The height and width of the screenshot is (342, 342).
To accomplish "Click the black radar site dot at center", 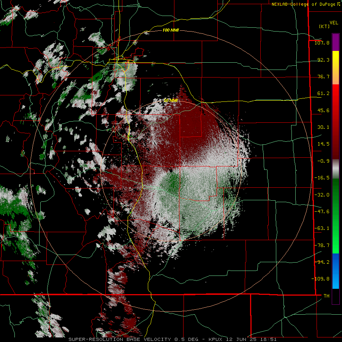I will pyautogui.click(x=171, y=171).
